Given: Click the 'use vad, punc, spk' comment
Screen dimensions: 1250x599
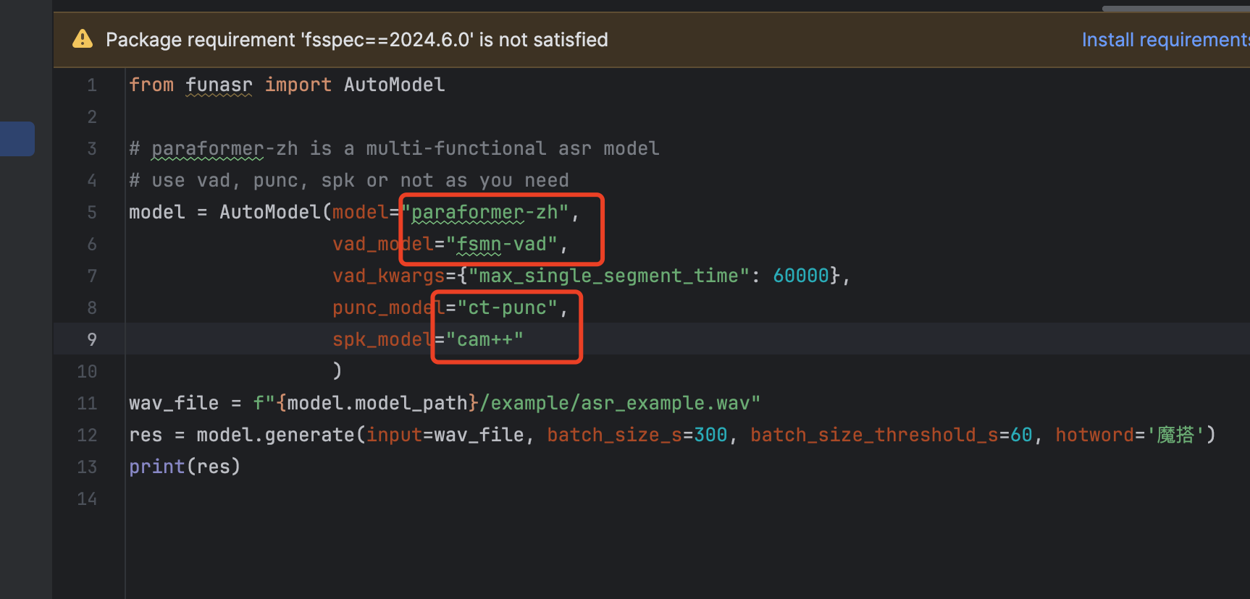Looking at the screenshot, I should tap(349, 181).
